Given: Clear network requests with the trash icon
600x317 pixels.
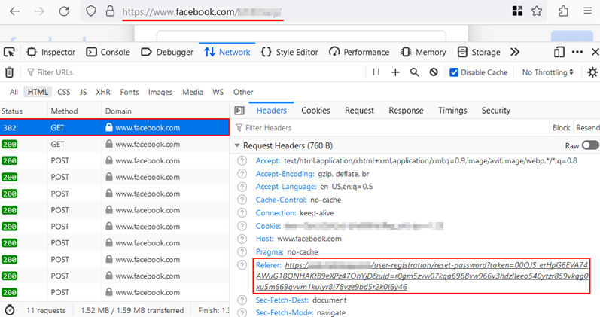Looking at the screenshot, I should (10, 72).
